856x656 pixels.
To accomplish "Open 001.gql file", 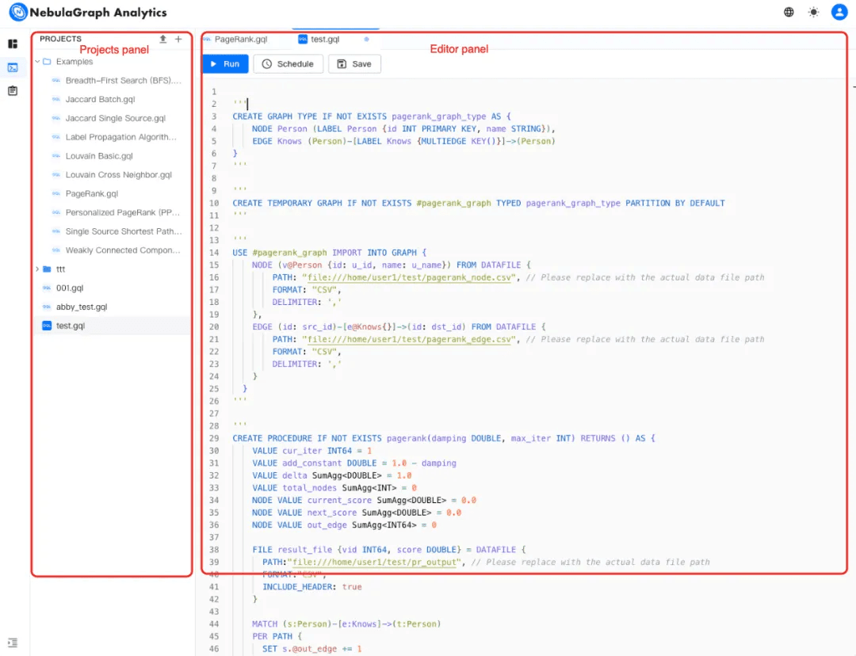I will [69, 288].
